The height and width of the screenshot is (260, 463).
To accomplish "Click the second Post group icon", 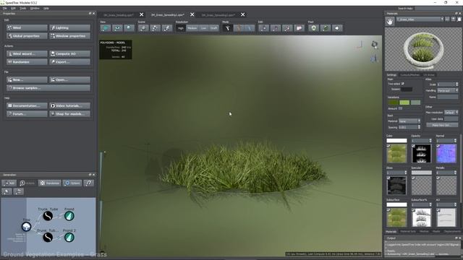I will (326, 28).
